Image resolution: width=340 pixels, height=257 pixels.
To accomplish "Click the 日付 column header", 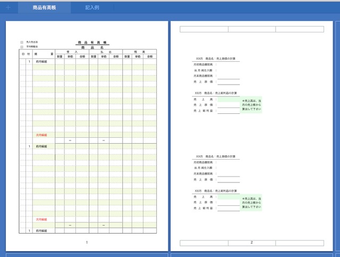I will pos(26,54).
